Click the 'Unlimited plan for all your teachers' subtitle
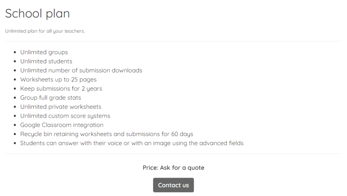Screen dimensions: 347x196 45,31
